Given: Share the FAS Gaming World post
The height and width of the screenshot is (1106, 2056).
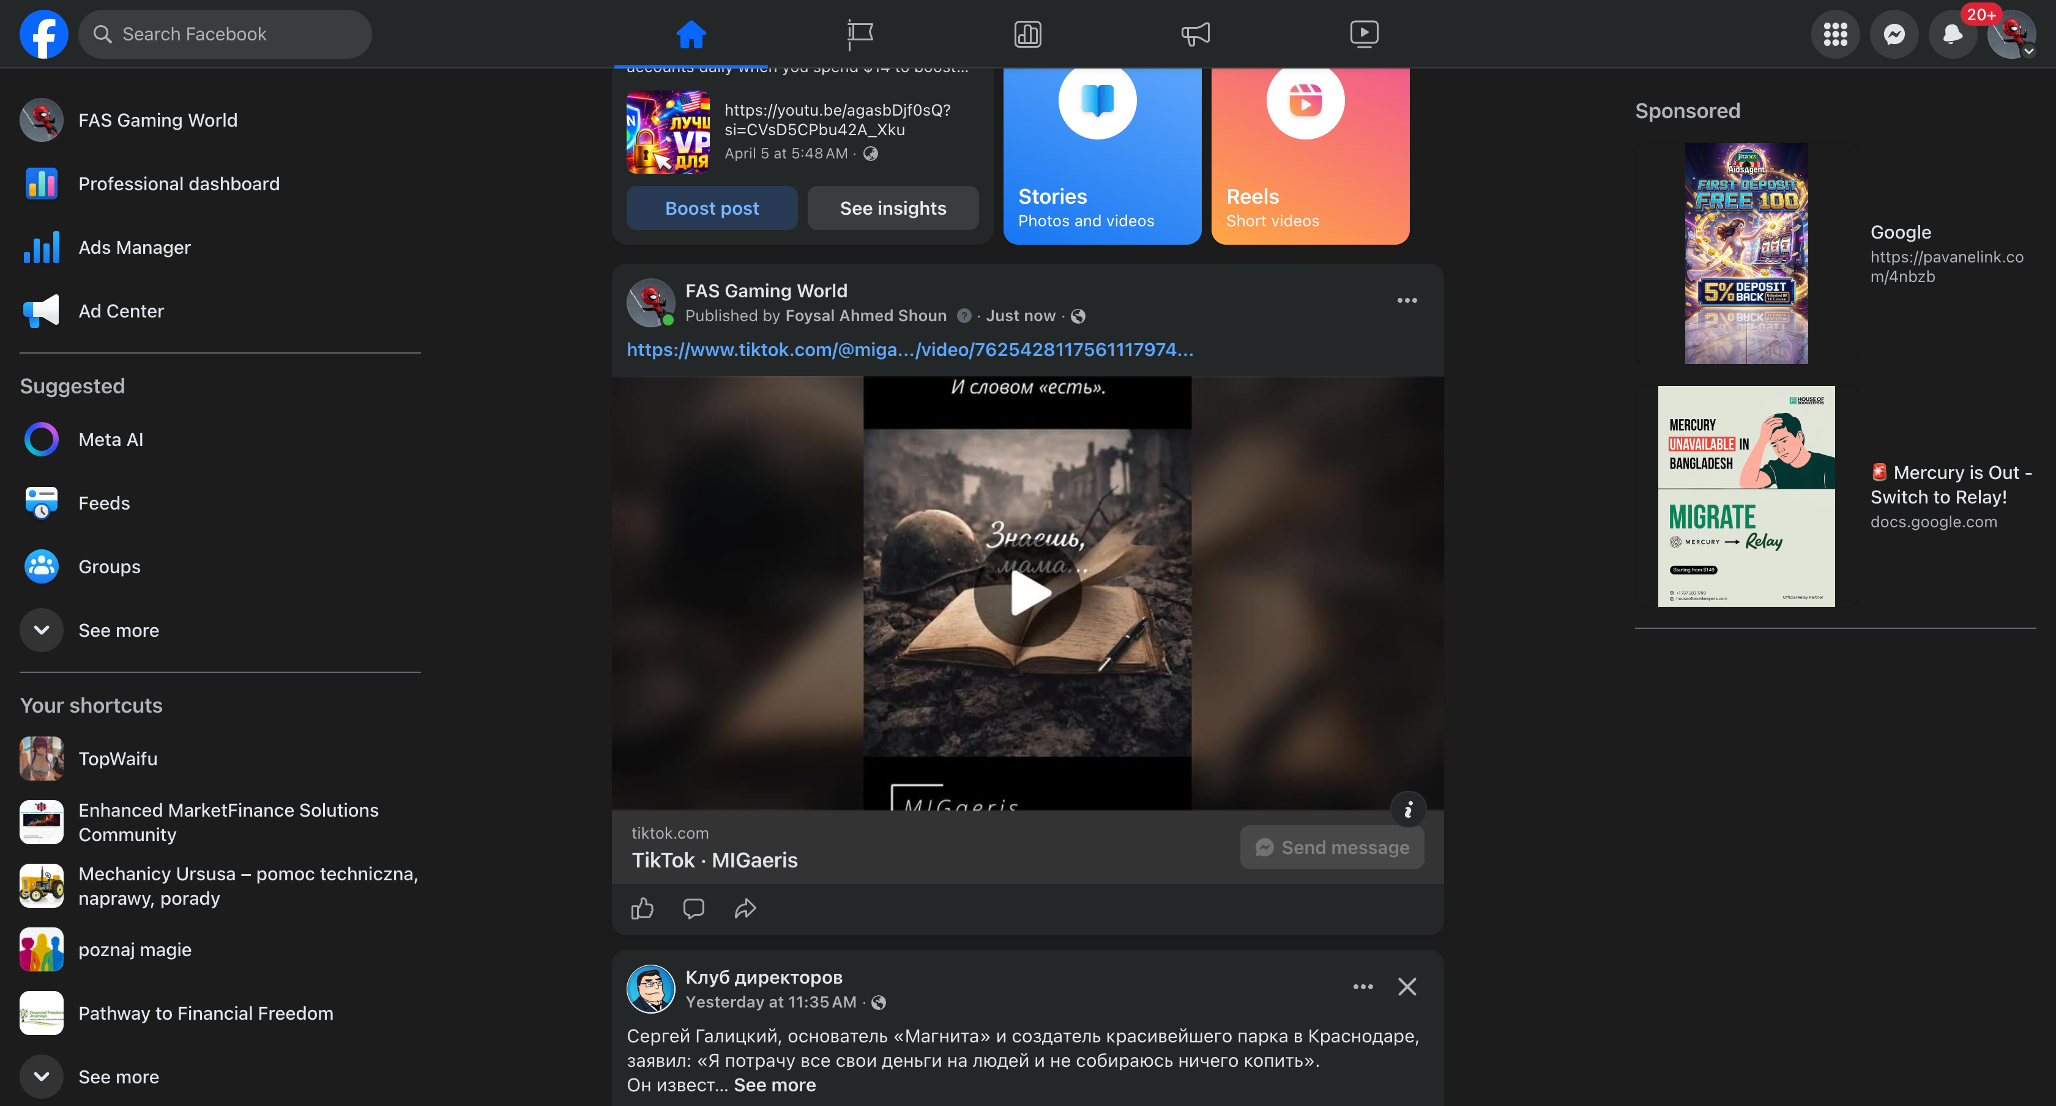Looking at the screenshot, I should [x=745, y=908].
